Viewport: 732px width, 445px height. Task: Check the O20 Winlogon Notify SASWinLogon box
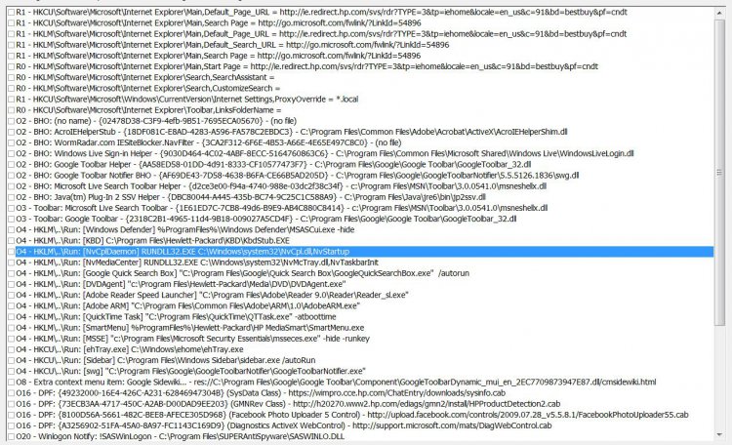click(x=11, y=436)
